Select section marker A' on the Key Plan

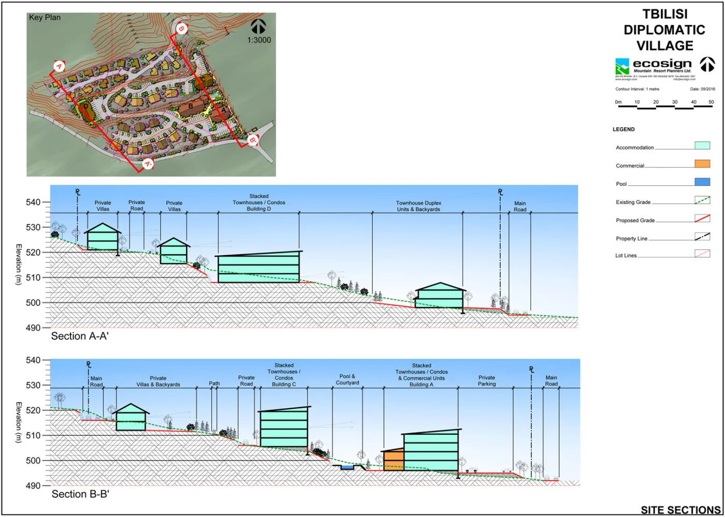[147, 164]
